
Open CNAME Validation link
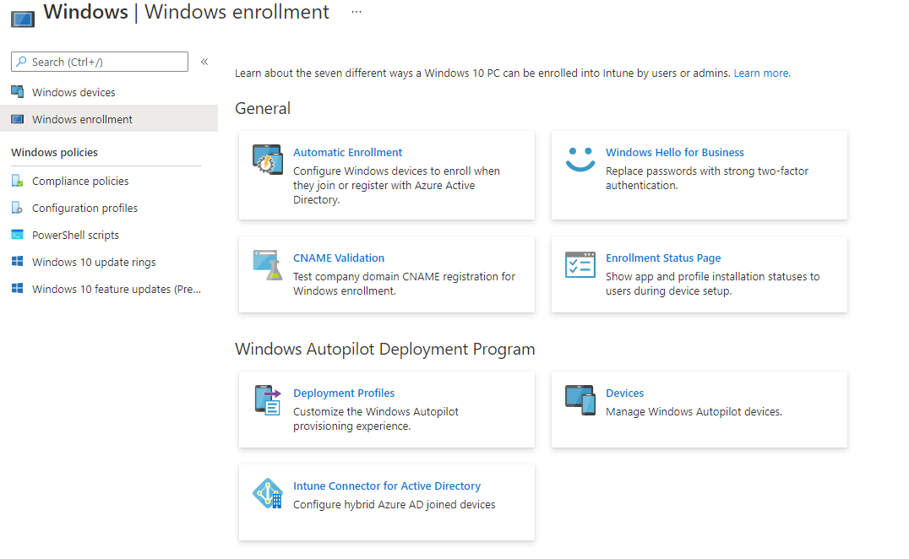click(x=339, y=258)
